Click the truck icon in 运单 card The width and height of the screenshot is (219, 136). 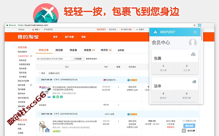pyautogui.click(x=194, y=82)
